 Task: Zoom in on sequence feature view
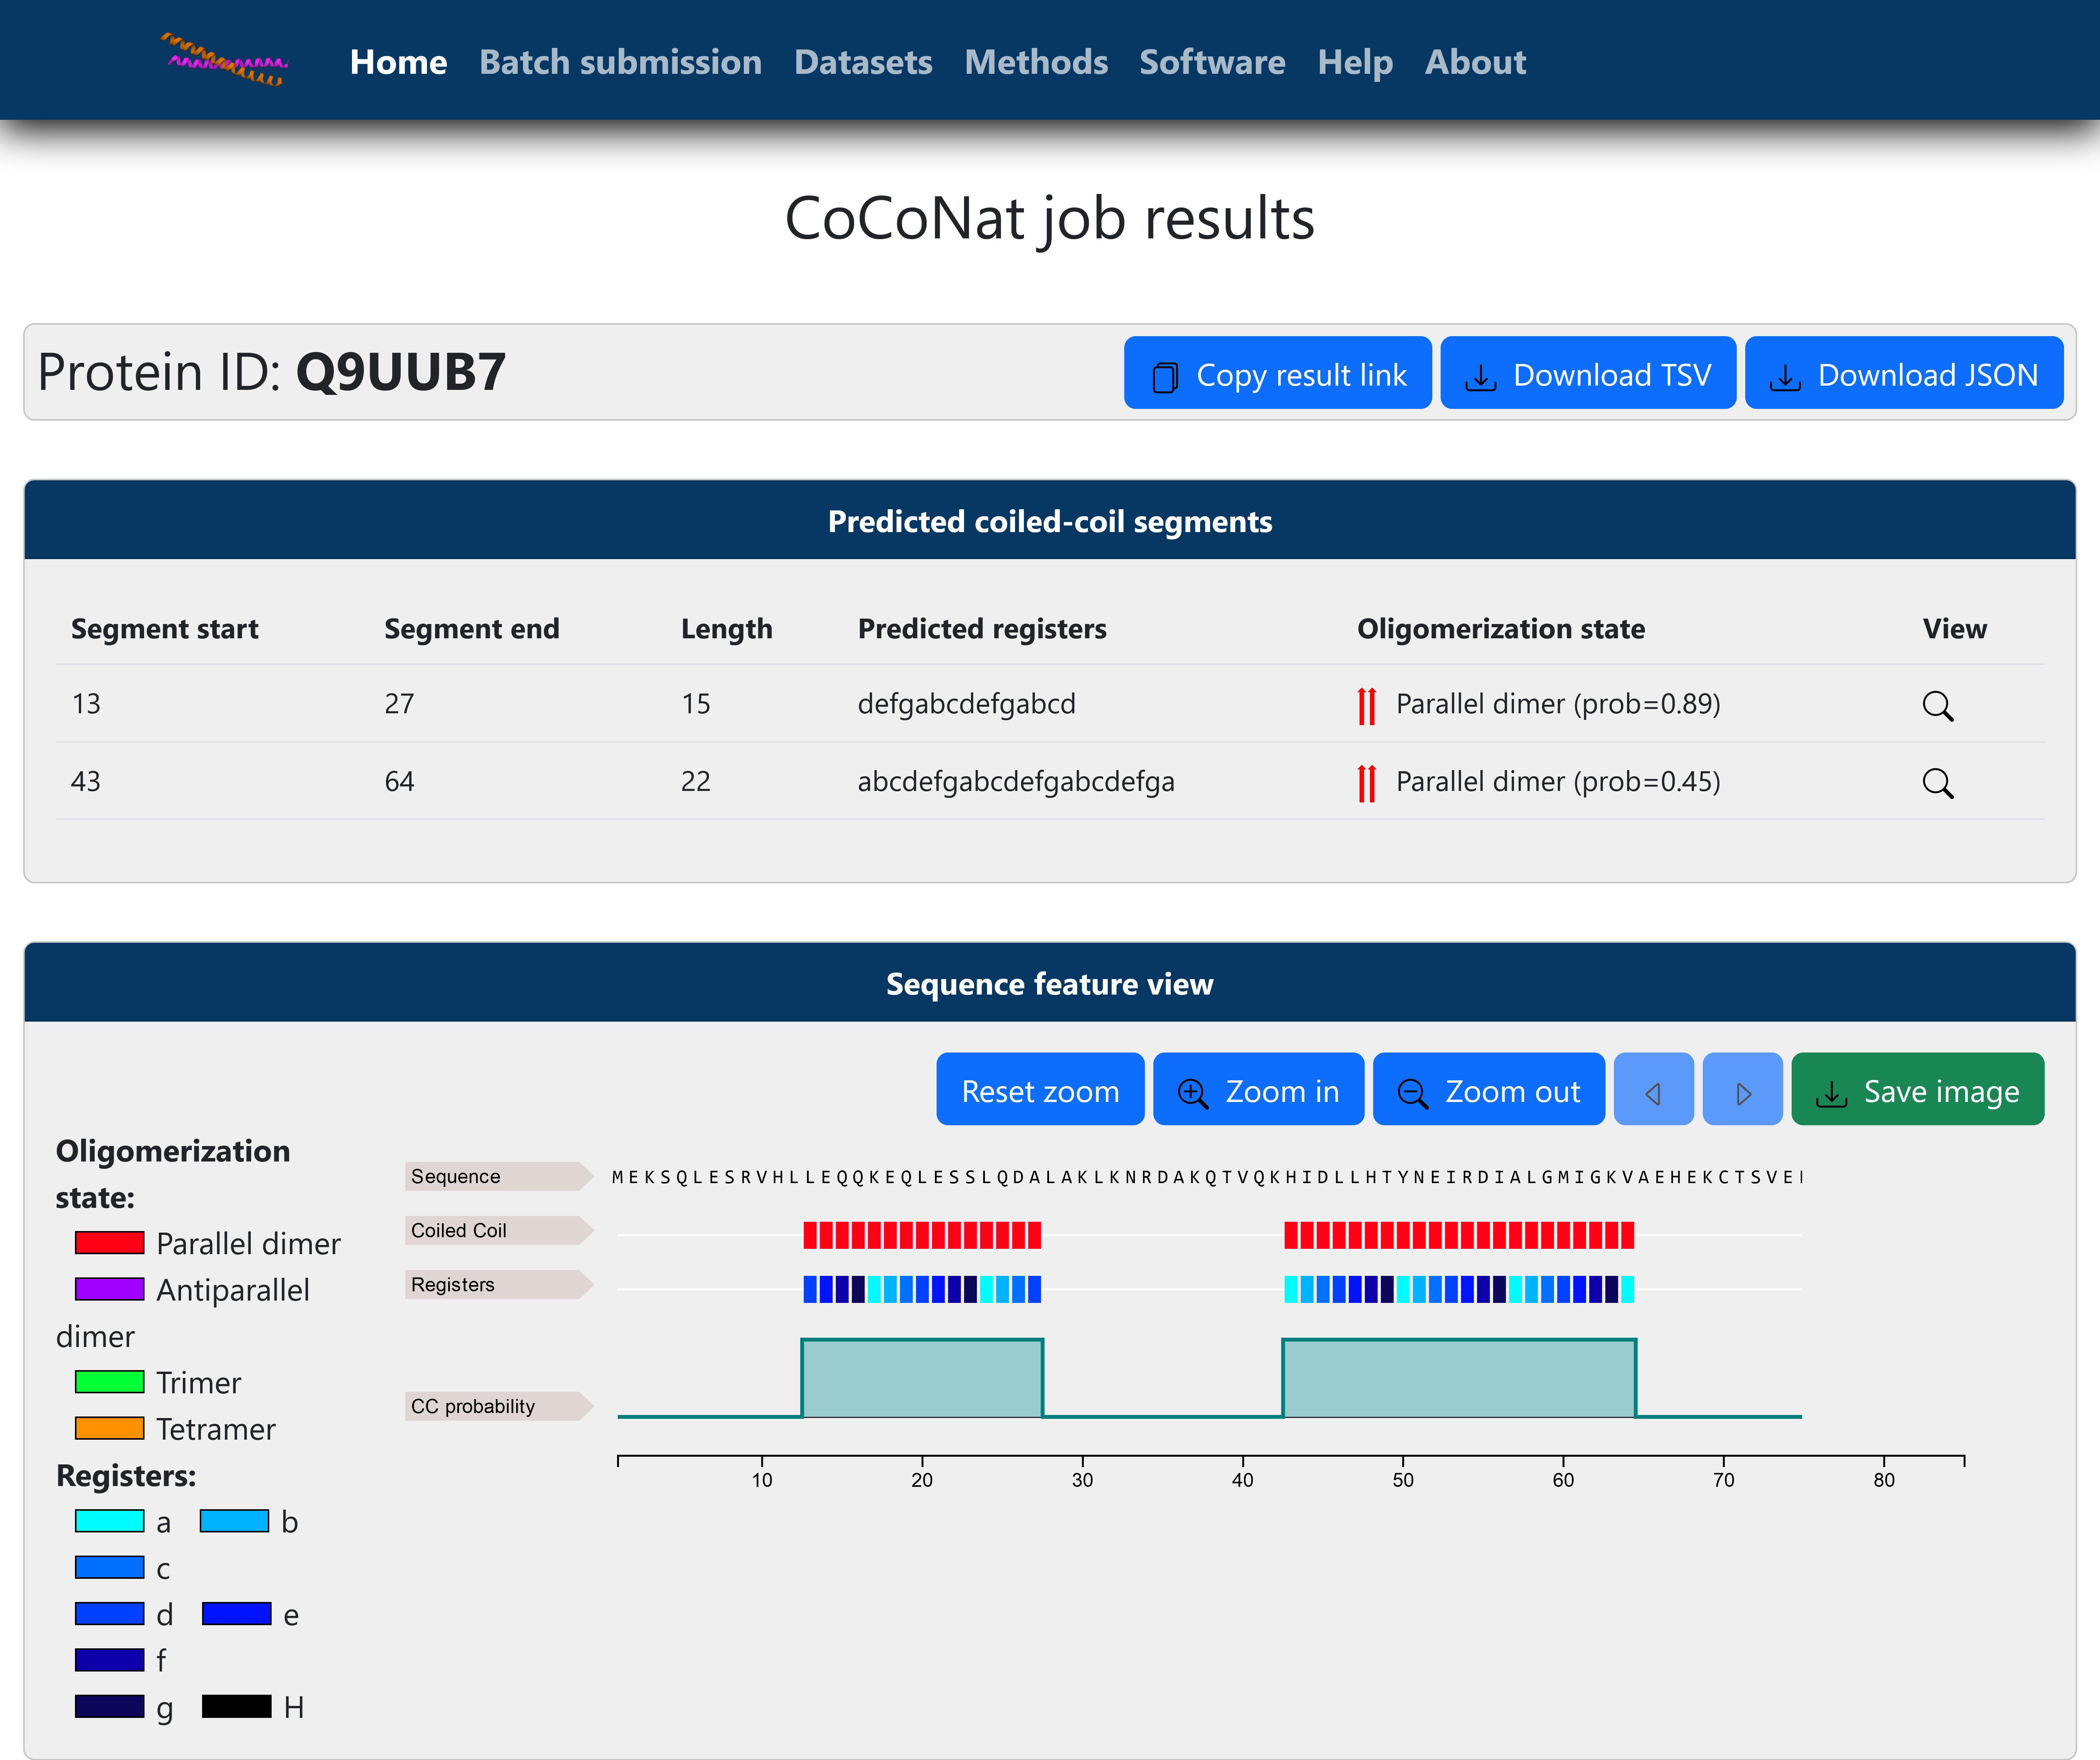pos(1258,1089)
